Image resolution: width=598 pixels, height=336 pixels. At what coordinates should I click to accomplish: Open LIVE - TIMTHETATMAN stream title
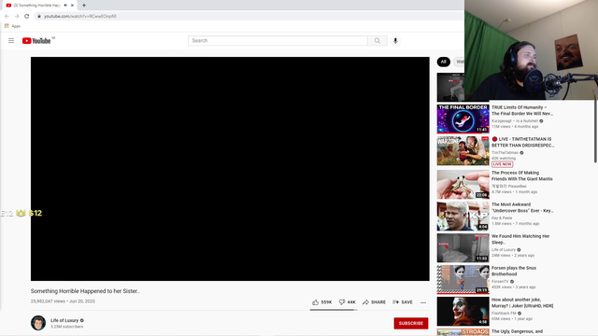(522, 142)
